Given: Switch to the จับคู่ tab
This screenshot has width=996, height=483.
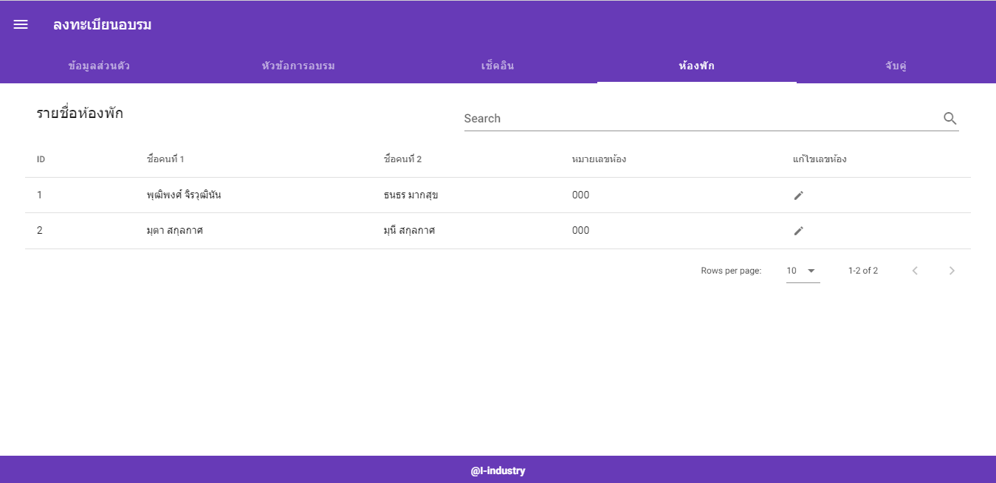Looking at the screenshot, I should (896, 66).
